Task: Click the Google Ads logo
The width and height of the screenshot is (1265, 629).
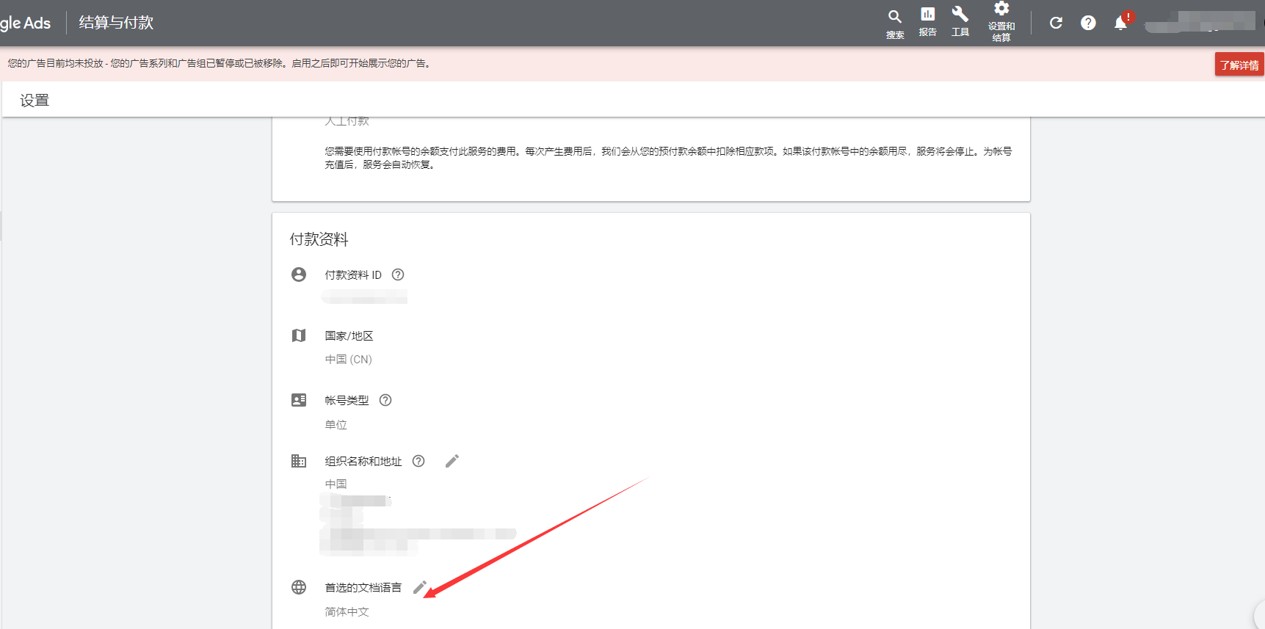Action: pos(25,23)
